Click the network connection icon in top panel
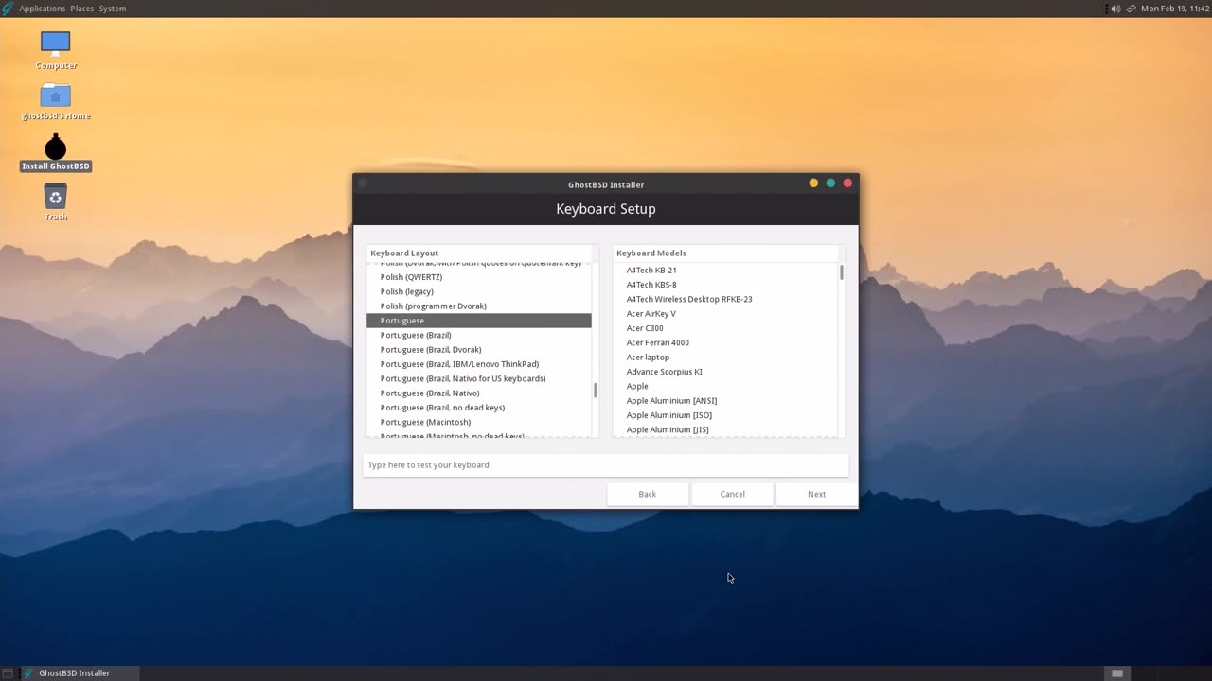1212x681 pixels. [1131, 9]
